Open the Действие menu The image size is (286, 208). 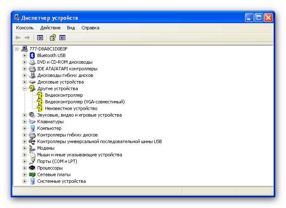tap(50, 28)
